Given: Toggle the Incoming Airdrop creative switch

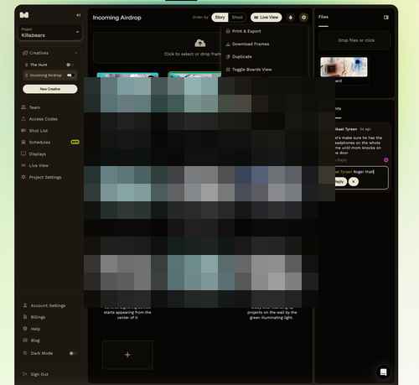Looking at the screenshot, I should coord(70,75).
